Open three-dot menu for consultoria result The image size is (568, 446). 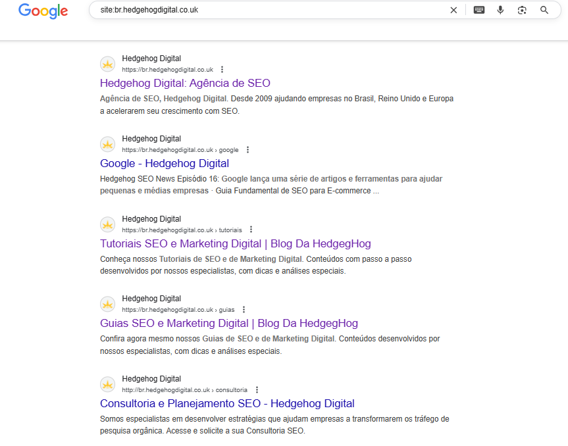click(257, 390)
